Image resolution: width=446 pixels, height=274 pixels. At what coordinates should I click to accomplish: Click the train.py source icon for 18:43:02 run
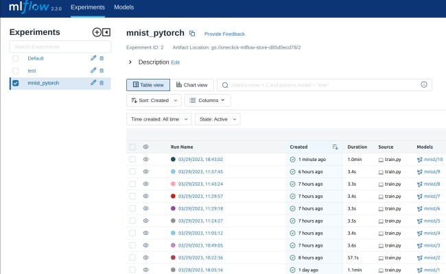[381, 160]
